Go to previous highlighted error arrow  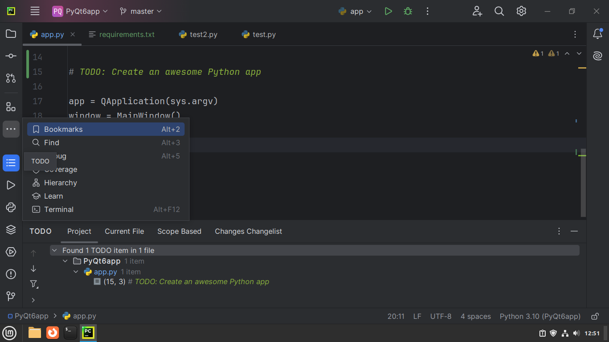click(x=567, y=53)
